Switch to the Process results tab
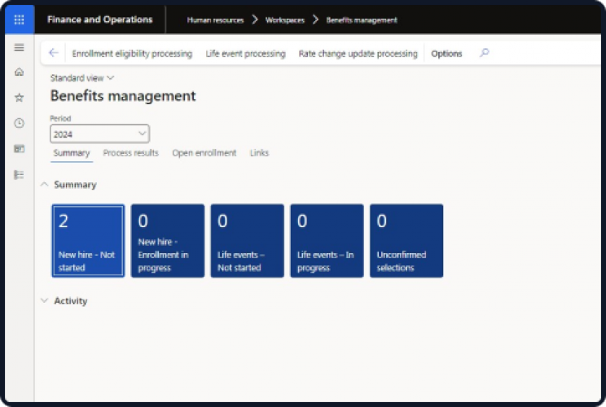Image resolution: width=606 pixels, height=407 pixels. tap(130, 153)
